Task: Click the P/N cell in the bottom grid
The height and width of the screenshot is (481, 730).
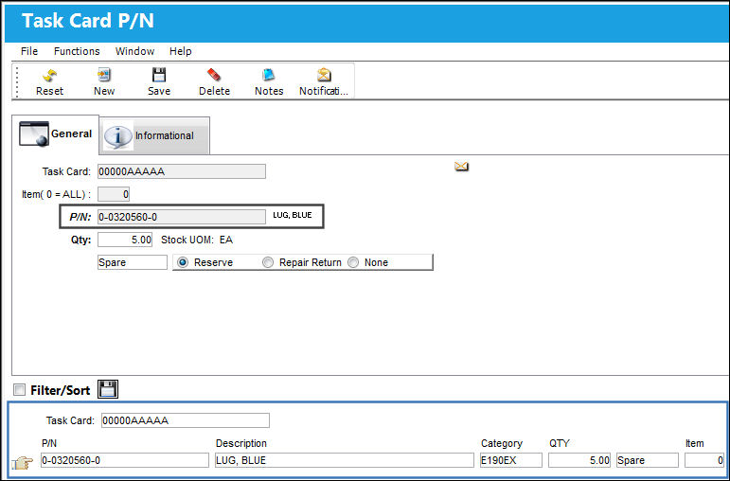Action: (125, 460)
